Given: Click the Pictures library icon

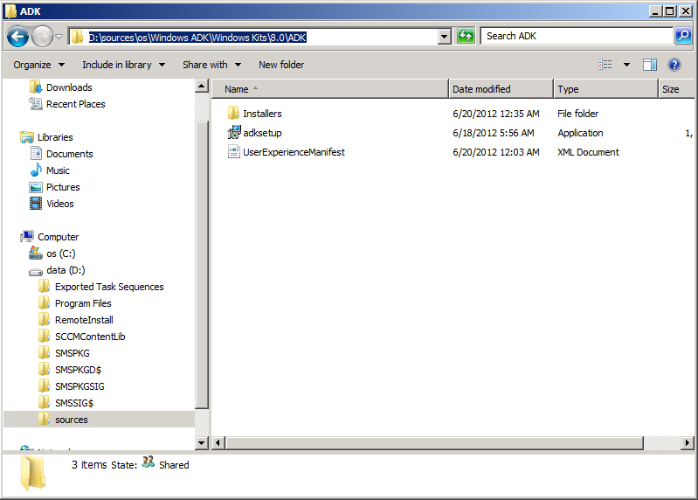Looking at the screenshot, I should 36,187.
